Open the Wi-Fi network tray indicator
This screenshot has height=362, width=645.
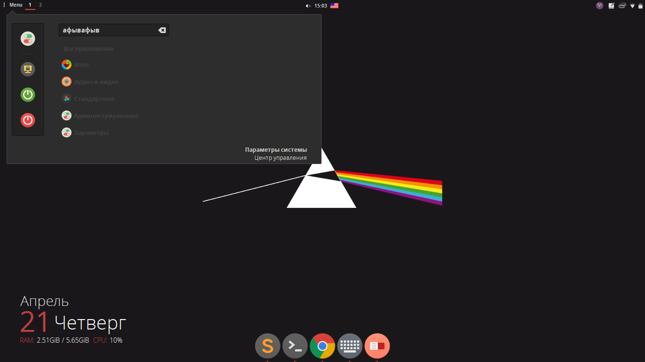[632, 6]
